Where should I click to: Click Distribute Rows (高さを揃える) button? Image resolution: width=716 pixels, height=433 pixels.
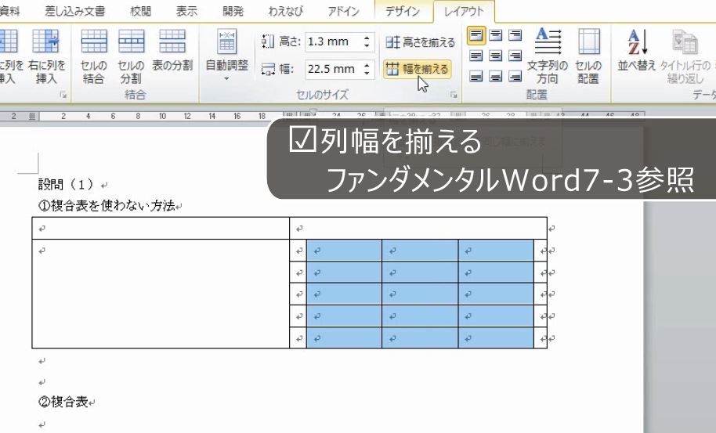420,42
